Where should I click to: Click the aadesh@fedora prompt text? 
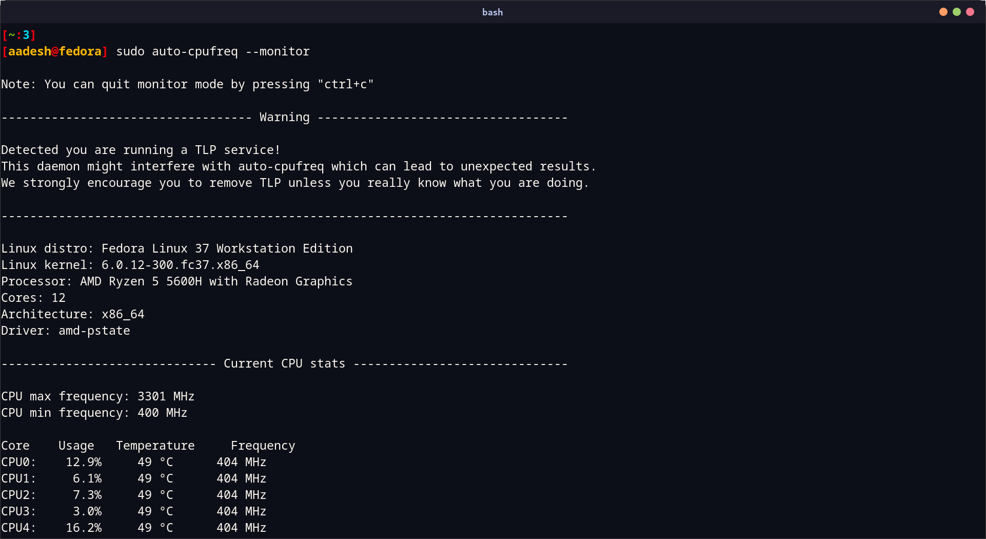point(54,51)
